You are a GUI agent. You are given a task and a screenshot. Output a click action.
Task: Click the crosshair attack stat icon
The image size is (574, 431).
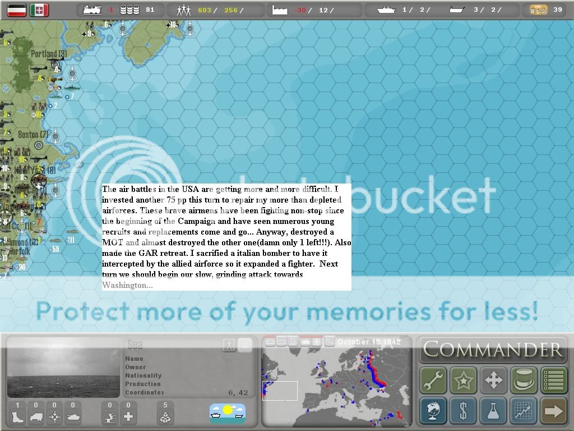54,417
